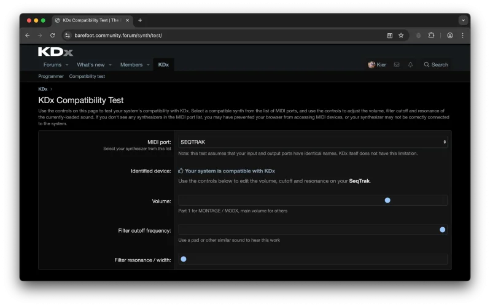Adjust the Volume slider
490x307 pixels.
pyautogui.click(x=313, y=200)
